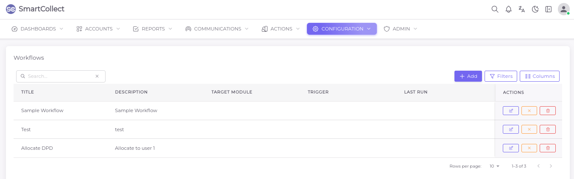574x179 pixels.
Task: Focus the workflow search field
Action: [60, 76]
